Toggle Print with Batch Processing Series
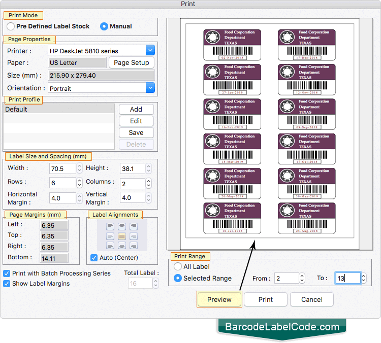The image size is (381, 343). [7, 273]
